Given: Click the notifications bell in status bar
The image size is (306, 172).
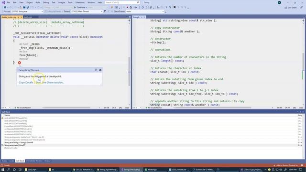Looking at the screenshot, I should click(x=302, y=165).
